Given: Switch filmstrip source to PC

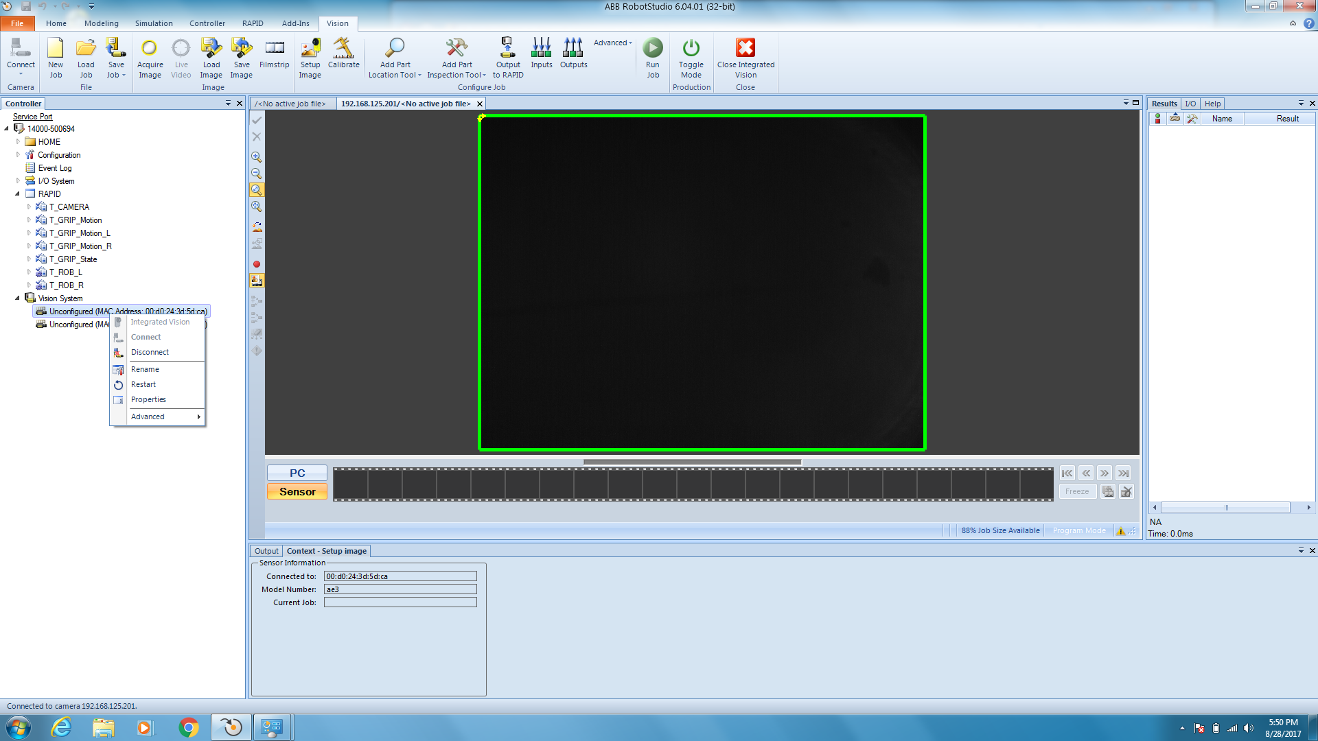Looking at the screenshot, I should coord(297,473).
